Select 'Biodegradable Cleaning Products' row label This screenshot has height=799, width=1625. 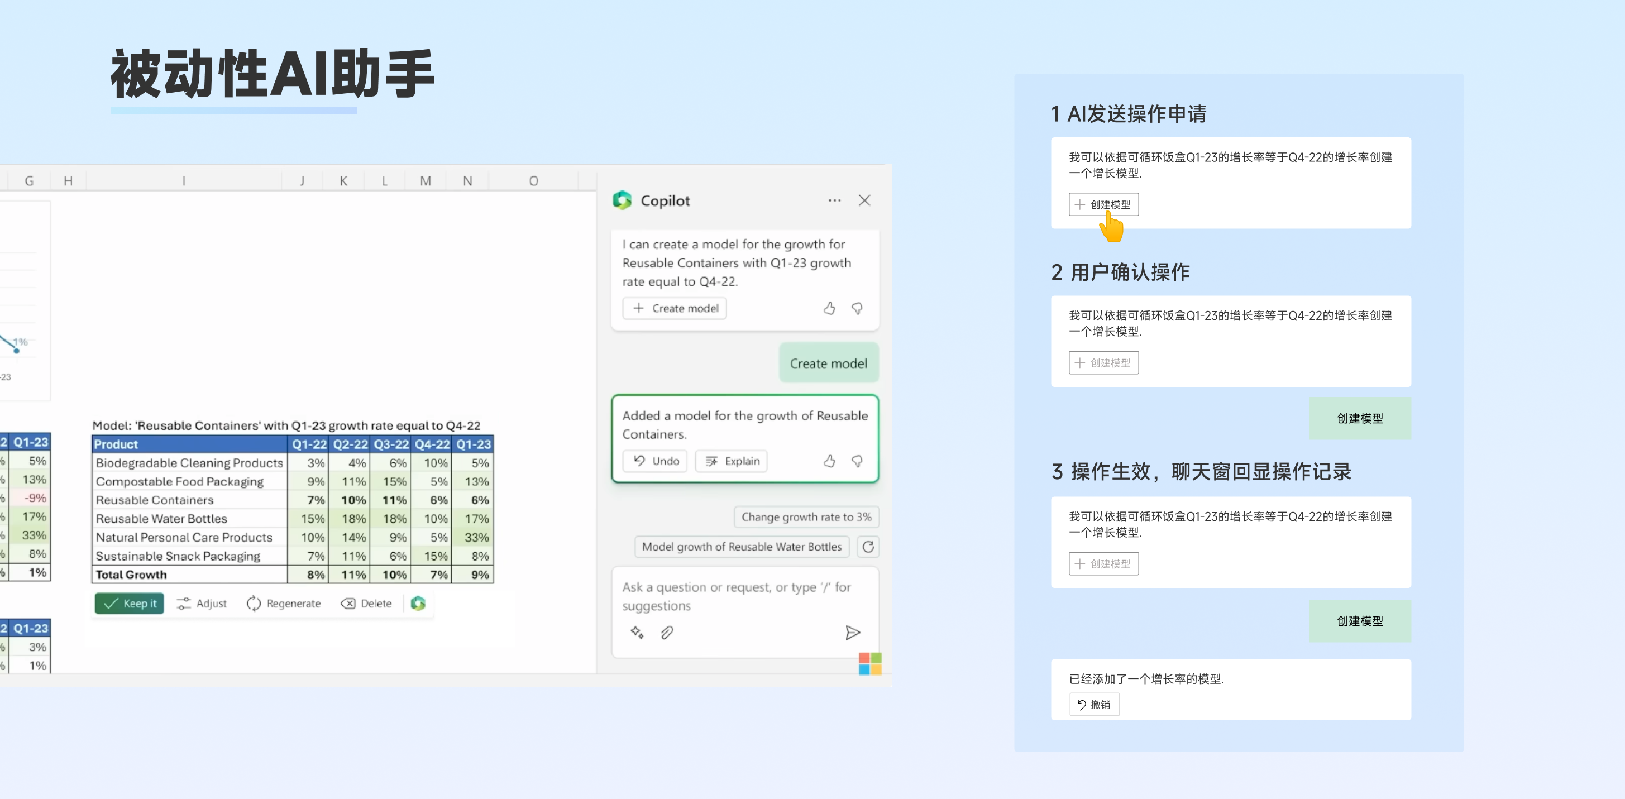pos(189,463)
